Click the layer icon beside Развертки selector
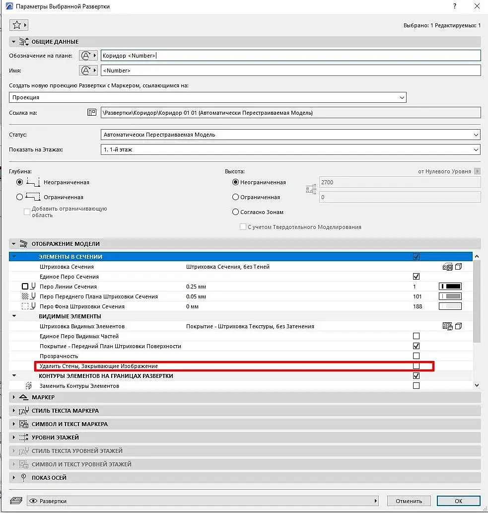Screen dimensions: 488x513 [x=16, y=501]
